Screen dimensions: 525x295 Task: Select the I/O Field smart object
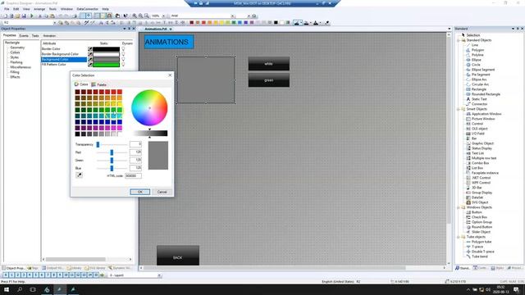pos(477,134)
